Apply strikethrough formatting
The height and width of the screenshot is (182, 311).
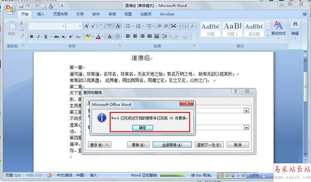click(x=56, y=36)
